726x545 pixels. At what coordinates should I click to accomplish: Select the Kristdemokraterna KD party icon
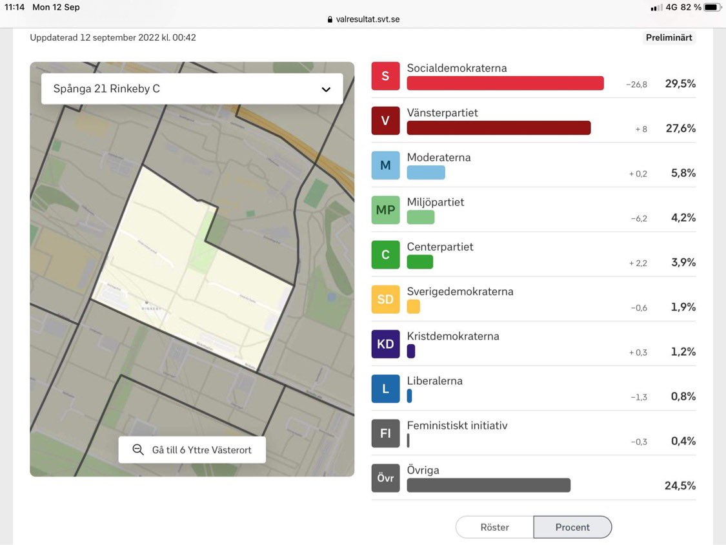tap(385, 344)
